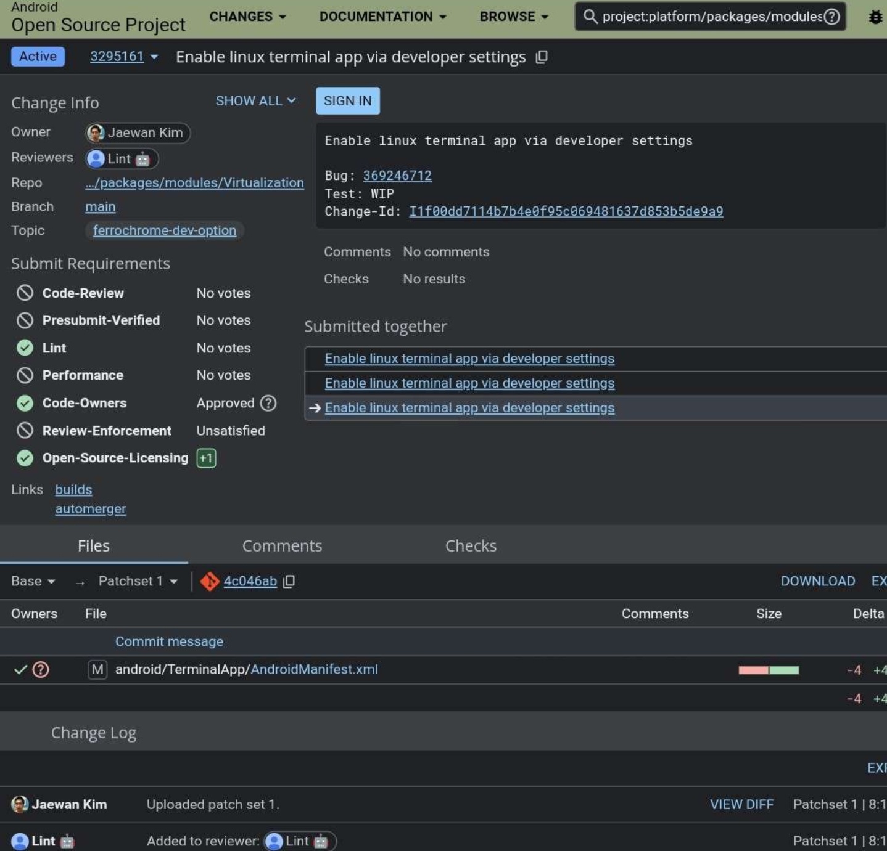Viewport: 887px width, 851px height.
Task: Click Android Open Source Project title
Action: tap(98, 18)
